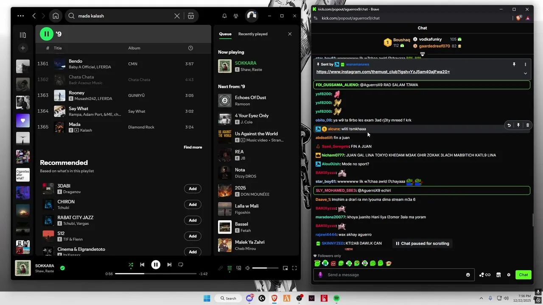The image size is (543, 305).
Task: Open Brave Shields lion icon
Action: click(x=519, y=18)
